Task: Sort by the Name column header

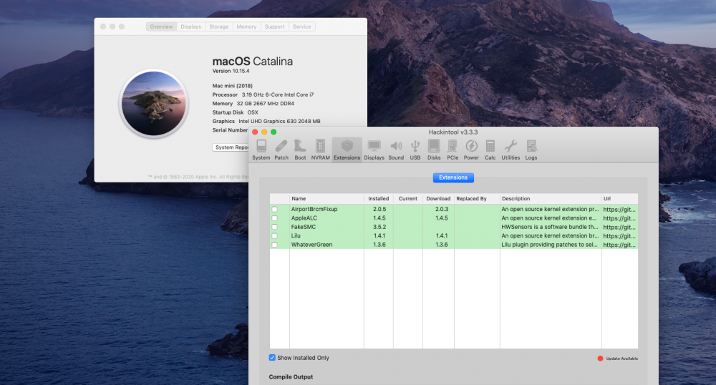Action: 326,198
